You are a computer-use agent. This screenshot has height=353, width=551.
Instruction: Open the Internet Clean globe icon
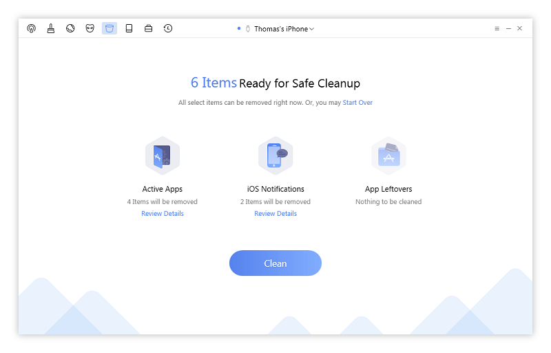[x=70, y=28]
